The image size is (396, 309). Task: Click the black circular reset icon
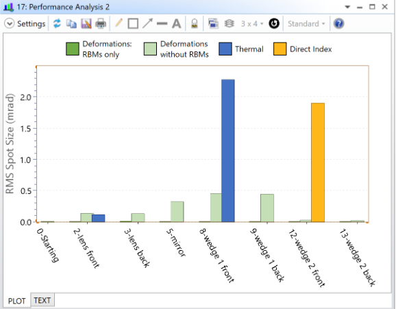(274, 24)
